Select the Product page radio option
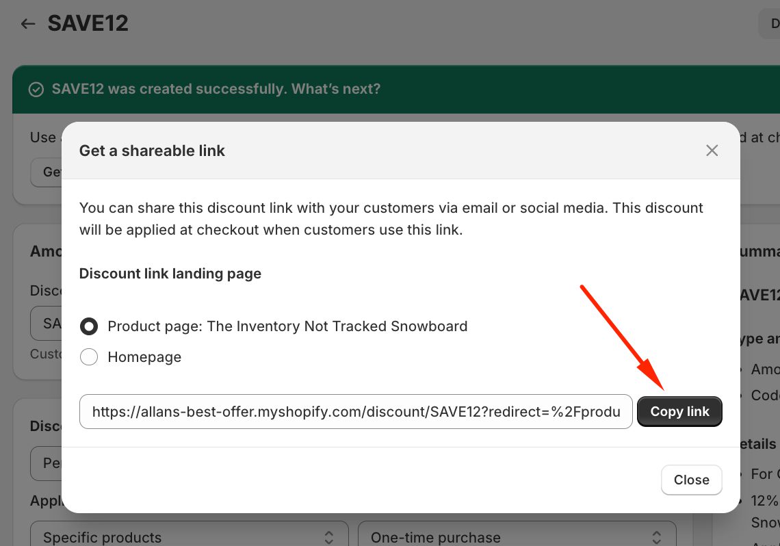780x546 pixels. click(x=89, y=326)
